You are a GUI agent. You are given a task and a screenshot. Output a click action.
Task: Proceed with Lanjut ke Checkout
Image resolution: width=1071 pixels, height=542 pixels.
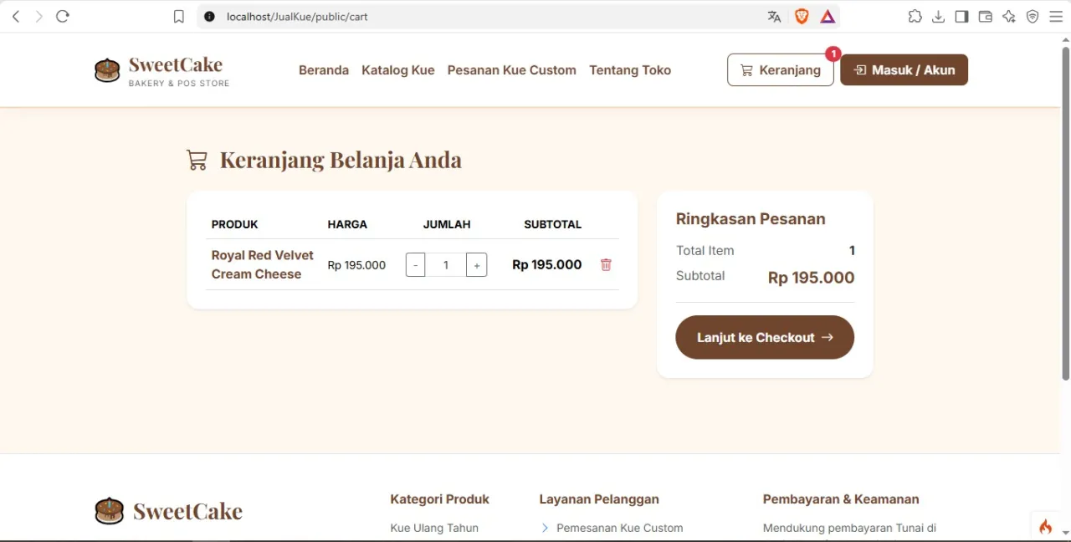pyautogui.click(x=765, y=337)
